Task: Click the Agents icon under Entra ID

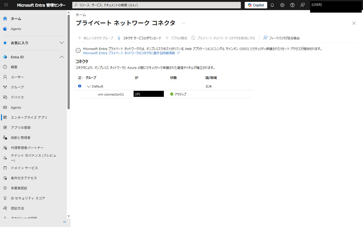Action: point(5,107)
